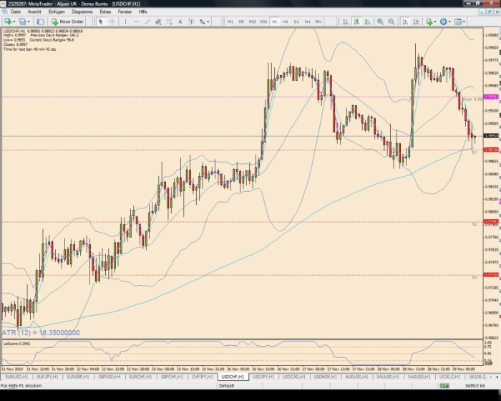This screenshot has height=401, width=501.
Task: Switch to line chart view
Action: [x=367, y=21]
